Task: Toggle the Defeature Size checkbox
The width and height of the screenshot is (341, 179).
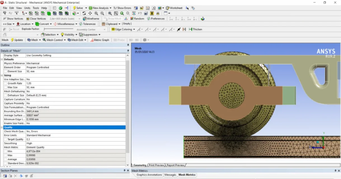Action: tap(6, 95)
